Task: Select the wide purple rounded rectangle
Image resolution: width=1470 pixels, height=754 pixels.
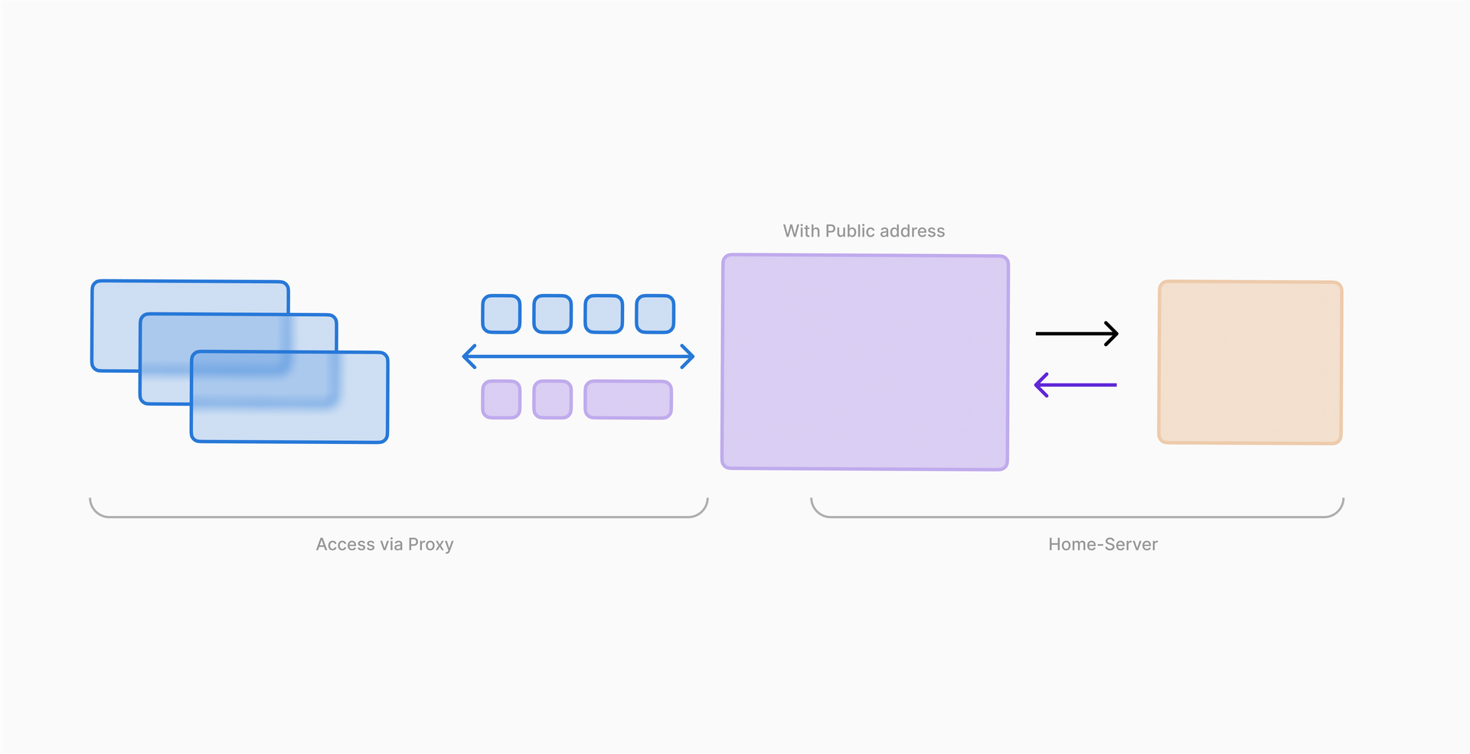Action: (x=628, y=400)
